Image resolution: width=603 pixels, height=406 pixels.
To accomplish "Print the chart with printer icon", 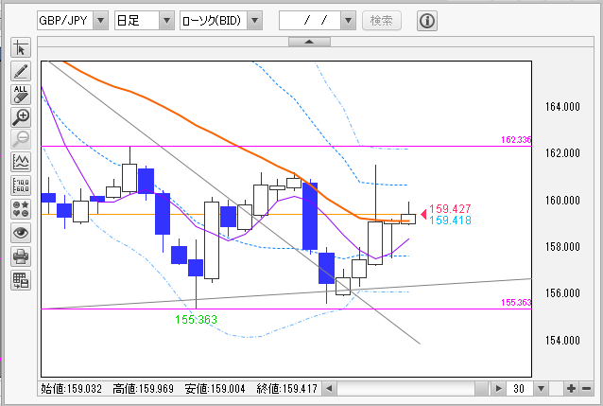I will (21, 256).
